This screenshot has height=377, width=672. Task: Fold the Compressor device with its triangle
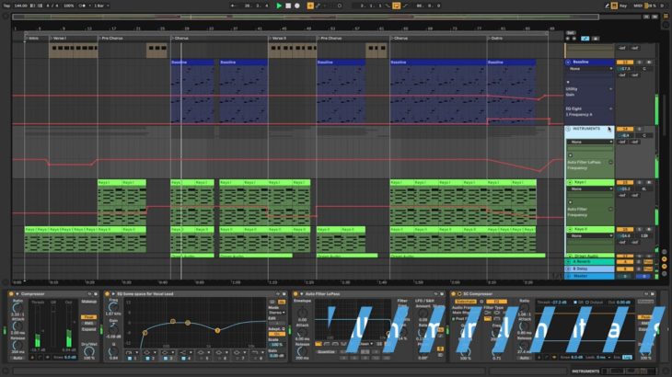[x=17, y=294]
